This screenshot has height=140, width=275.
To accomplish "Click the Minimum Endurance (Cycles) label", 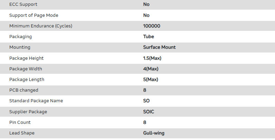I will click(41, 26).
